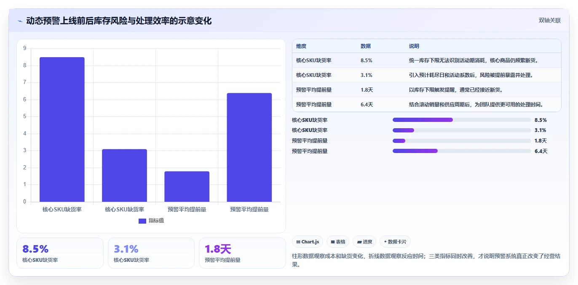Click the 数据 table column header
The width and height of the screenshot is (578, 285).
coord(366,46)
